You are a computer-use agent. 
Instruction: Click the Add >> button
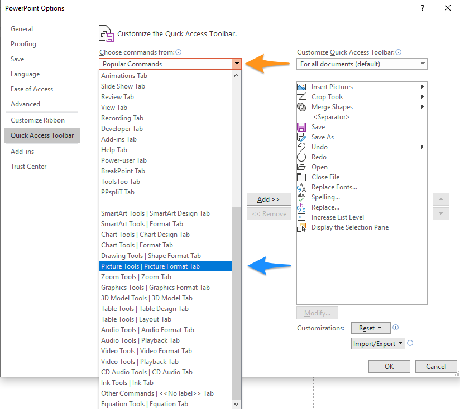(269, 199)
